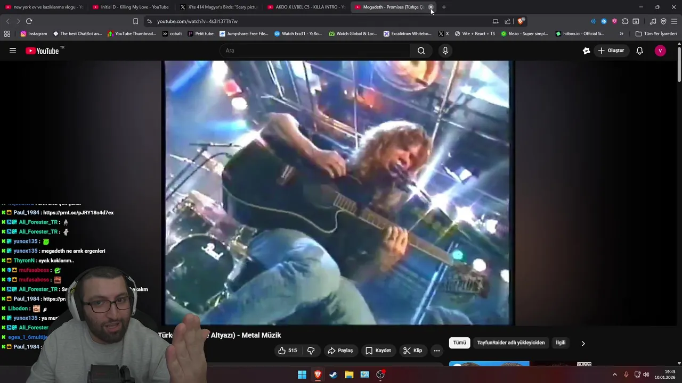Switch to AKDO X LVBEL C5 tab
Image resolution: width=682 pixels, height=383 pixels.
tap(306, 7)
